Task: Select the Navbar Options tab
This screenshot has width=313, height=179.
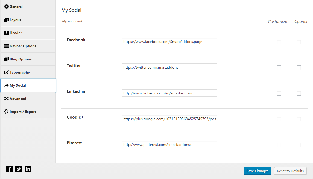Action: click(28, 46)
